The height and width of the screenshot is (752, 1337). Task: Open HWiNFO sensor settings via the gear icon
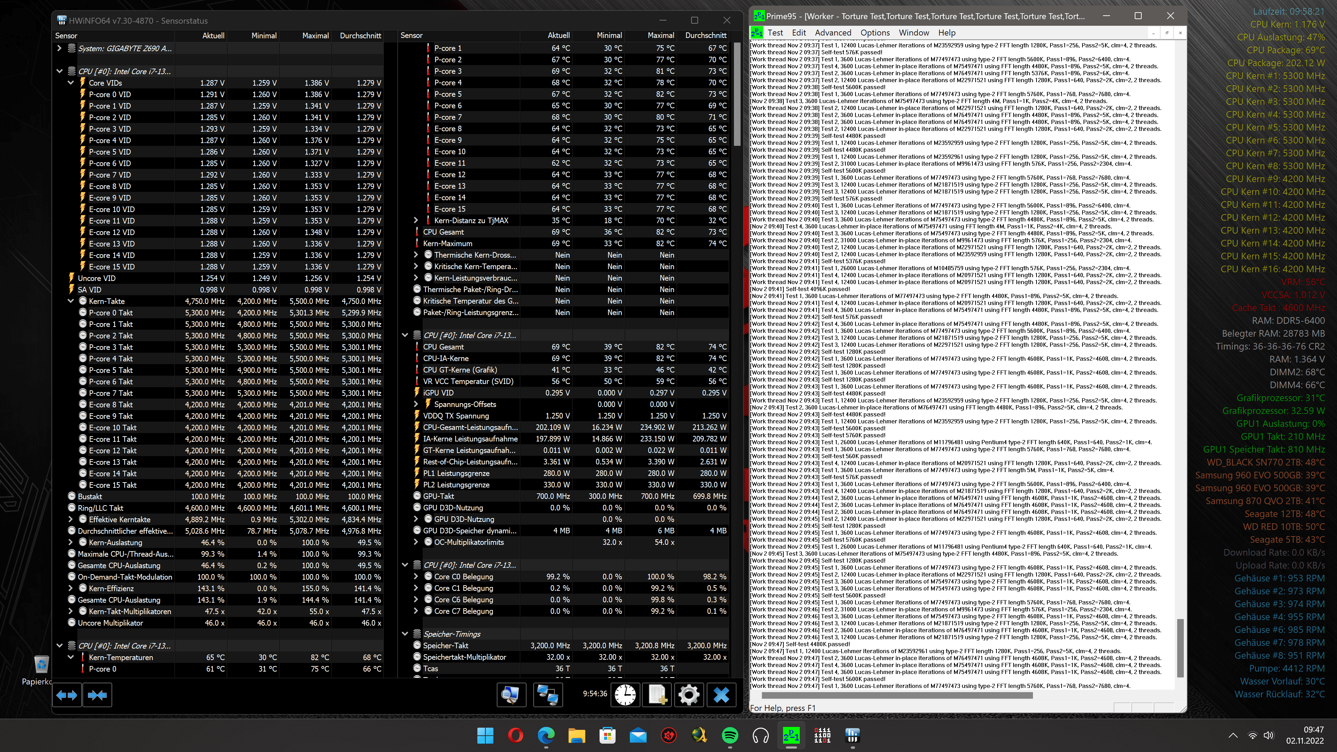pos(689,695)
